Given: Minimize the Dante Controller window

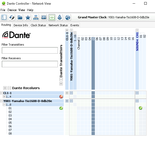Looking at the screenshot, I should click(x=134, y=3).
